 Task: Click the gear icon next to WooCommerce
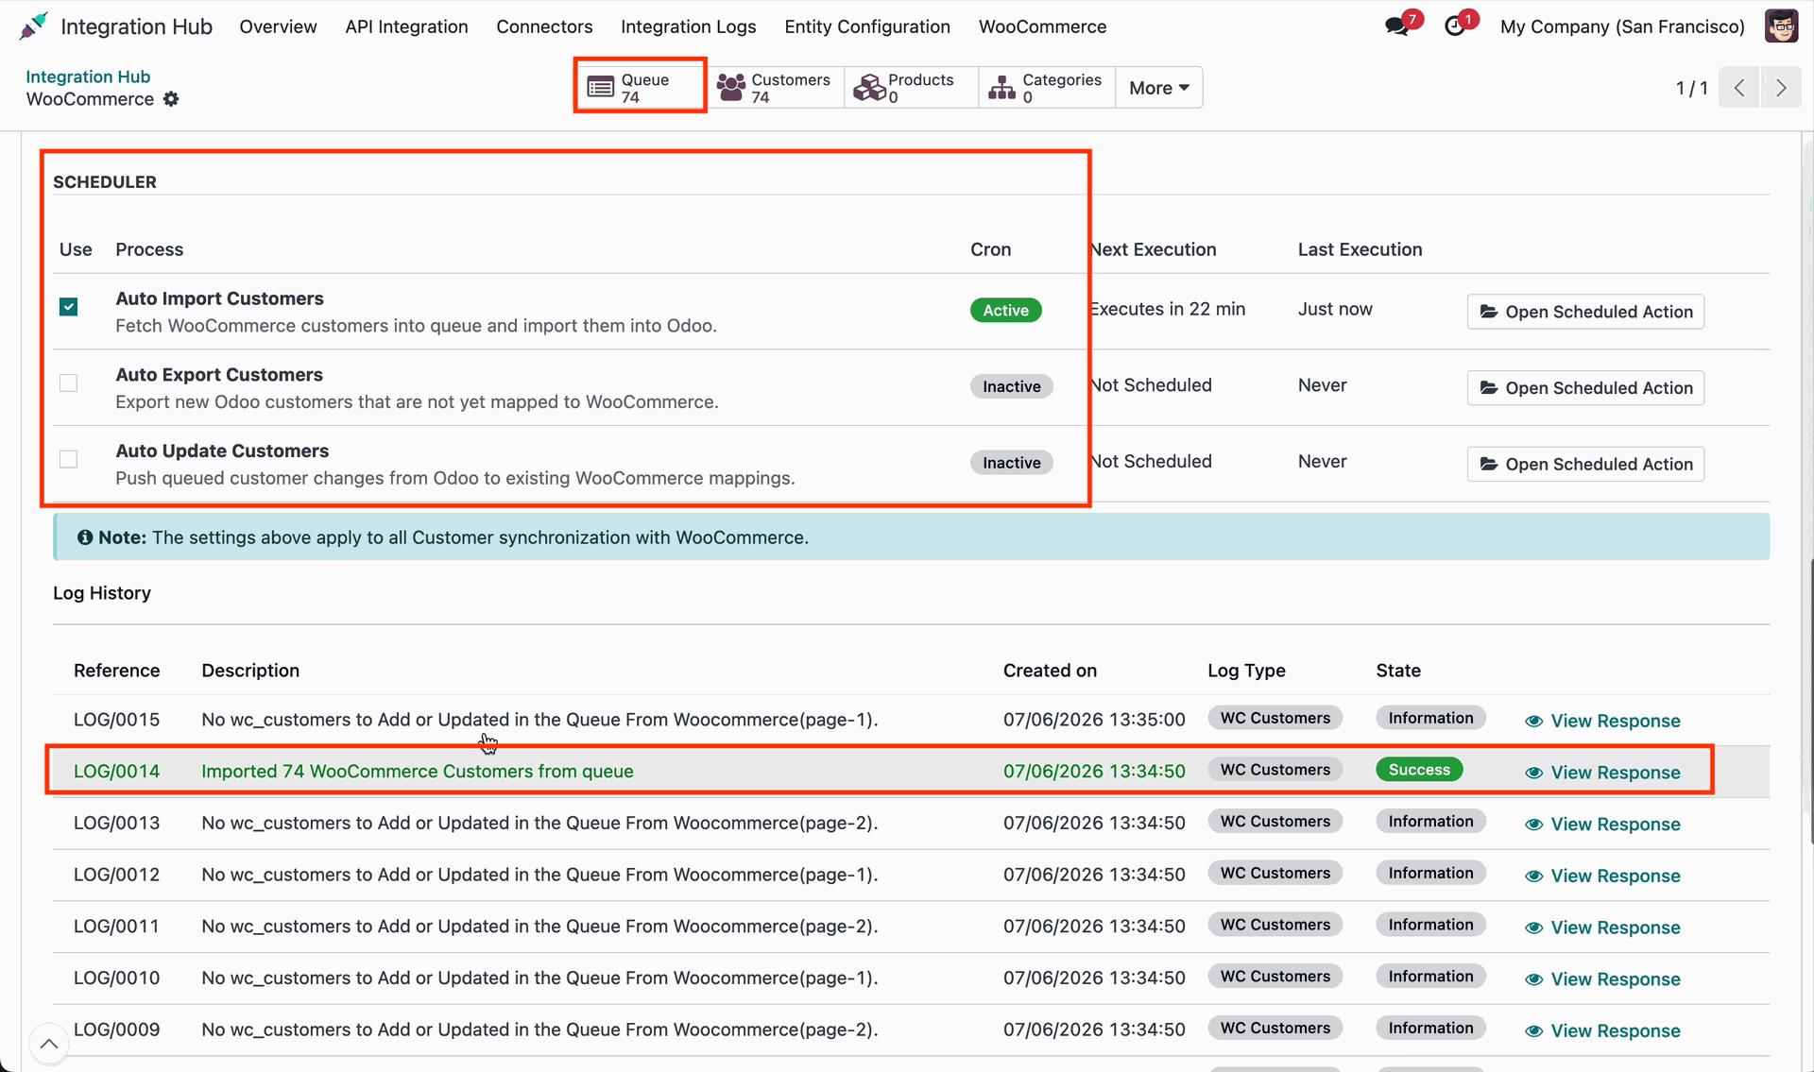point(171,99)
